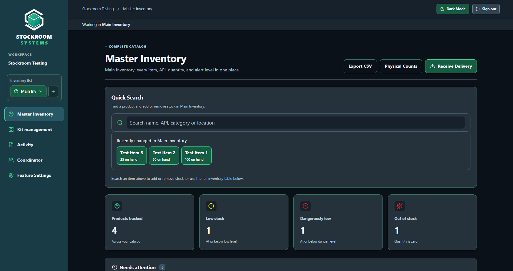Image resolution: width=513 pixels, height=271 pixels.
Task: Open Physical Counts
Action: (401, 66)
